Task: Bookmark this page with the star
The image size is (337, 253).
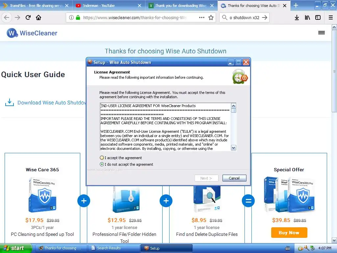Action: point(211,18)
